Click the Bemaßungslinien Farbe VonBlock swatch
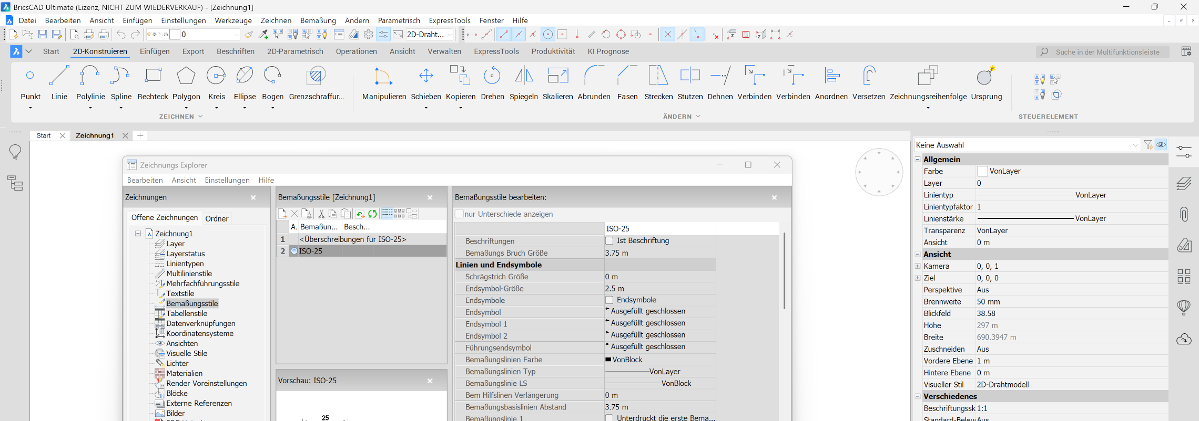Viewport: 1199px width, 421px height. point(608,360)
